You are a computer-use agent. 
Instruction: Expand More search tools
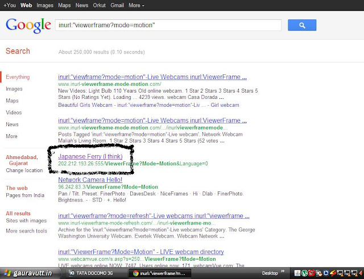[26, 231]
